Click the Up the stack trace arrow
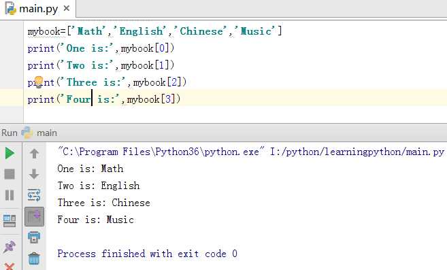Viewport: 447px width, 270px height. pos(34,154)
